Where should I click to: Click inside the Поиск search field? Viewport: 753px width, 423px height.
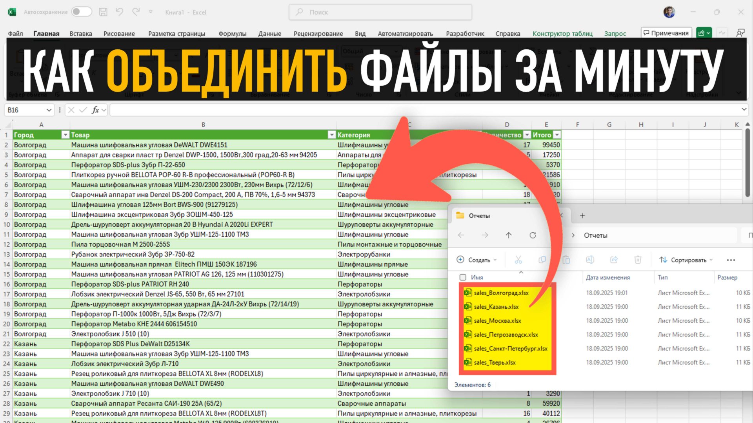coord(380,12)
